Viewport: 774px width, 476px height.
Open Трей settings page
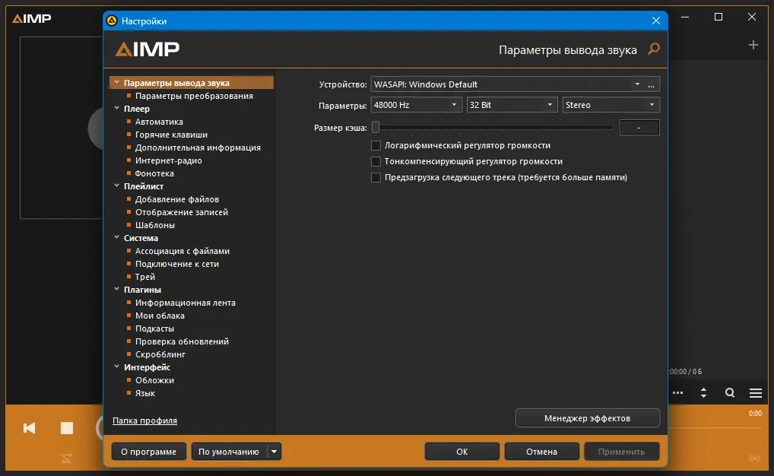pos(145,277)
